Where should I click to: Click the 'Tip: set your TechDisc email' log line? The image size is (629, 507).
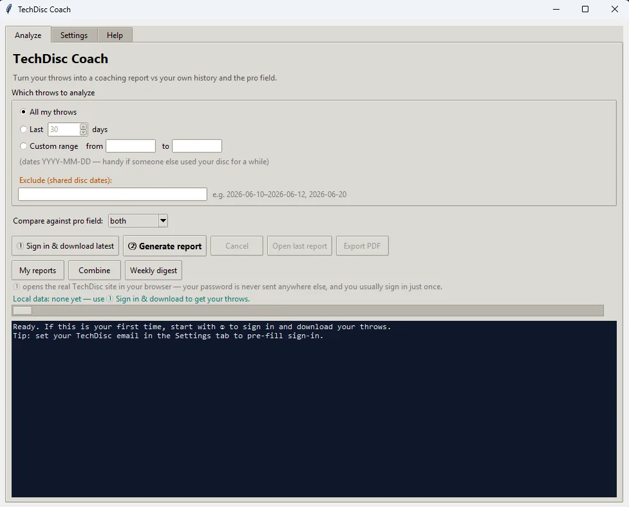tap(168, 336)
